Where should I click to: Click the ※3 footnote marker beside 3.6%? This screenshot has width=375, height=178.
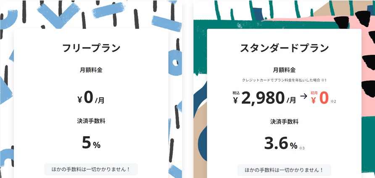[302, 147]
